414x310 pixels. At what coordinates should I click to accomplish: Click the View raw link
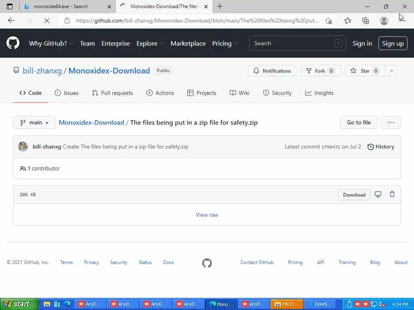(207, 215)
